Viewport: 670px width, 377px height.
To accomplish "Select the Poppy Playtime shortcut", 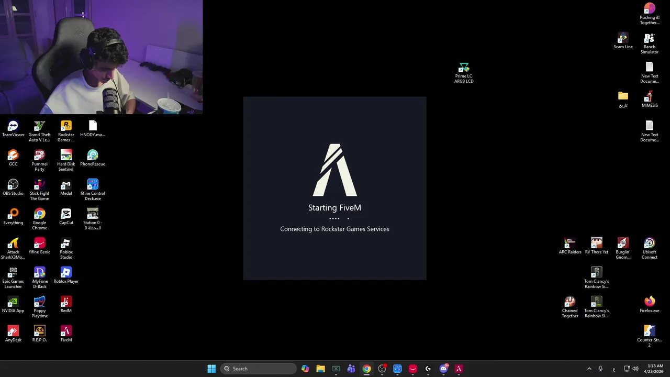I will click(x=39, y=307).
